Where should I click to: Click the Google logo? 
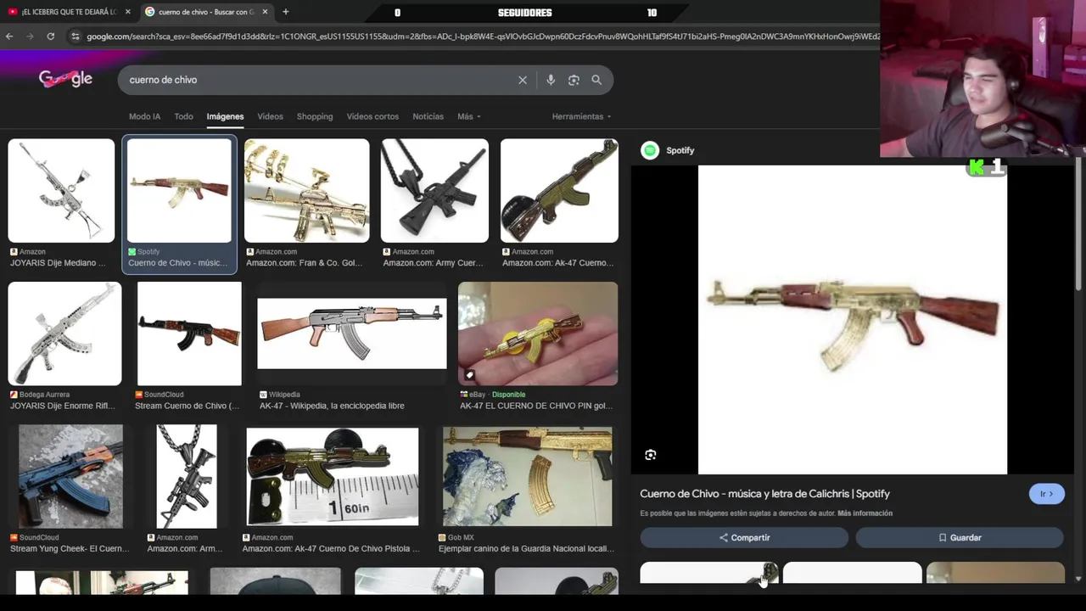65,79
